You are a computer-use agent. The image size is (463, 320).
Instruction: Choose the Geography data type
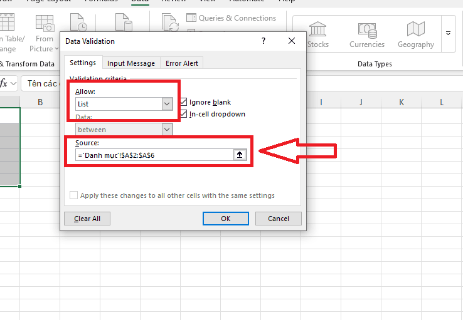(416, 35)
